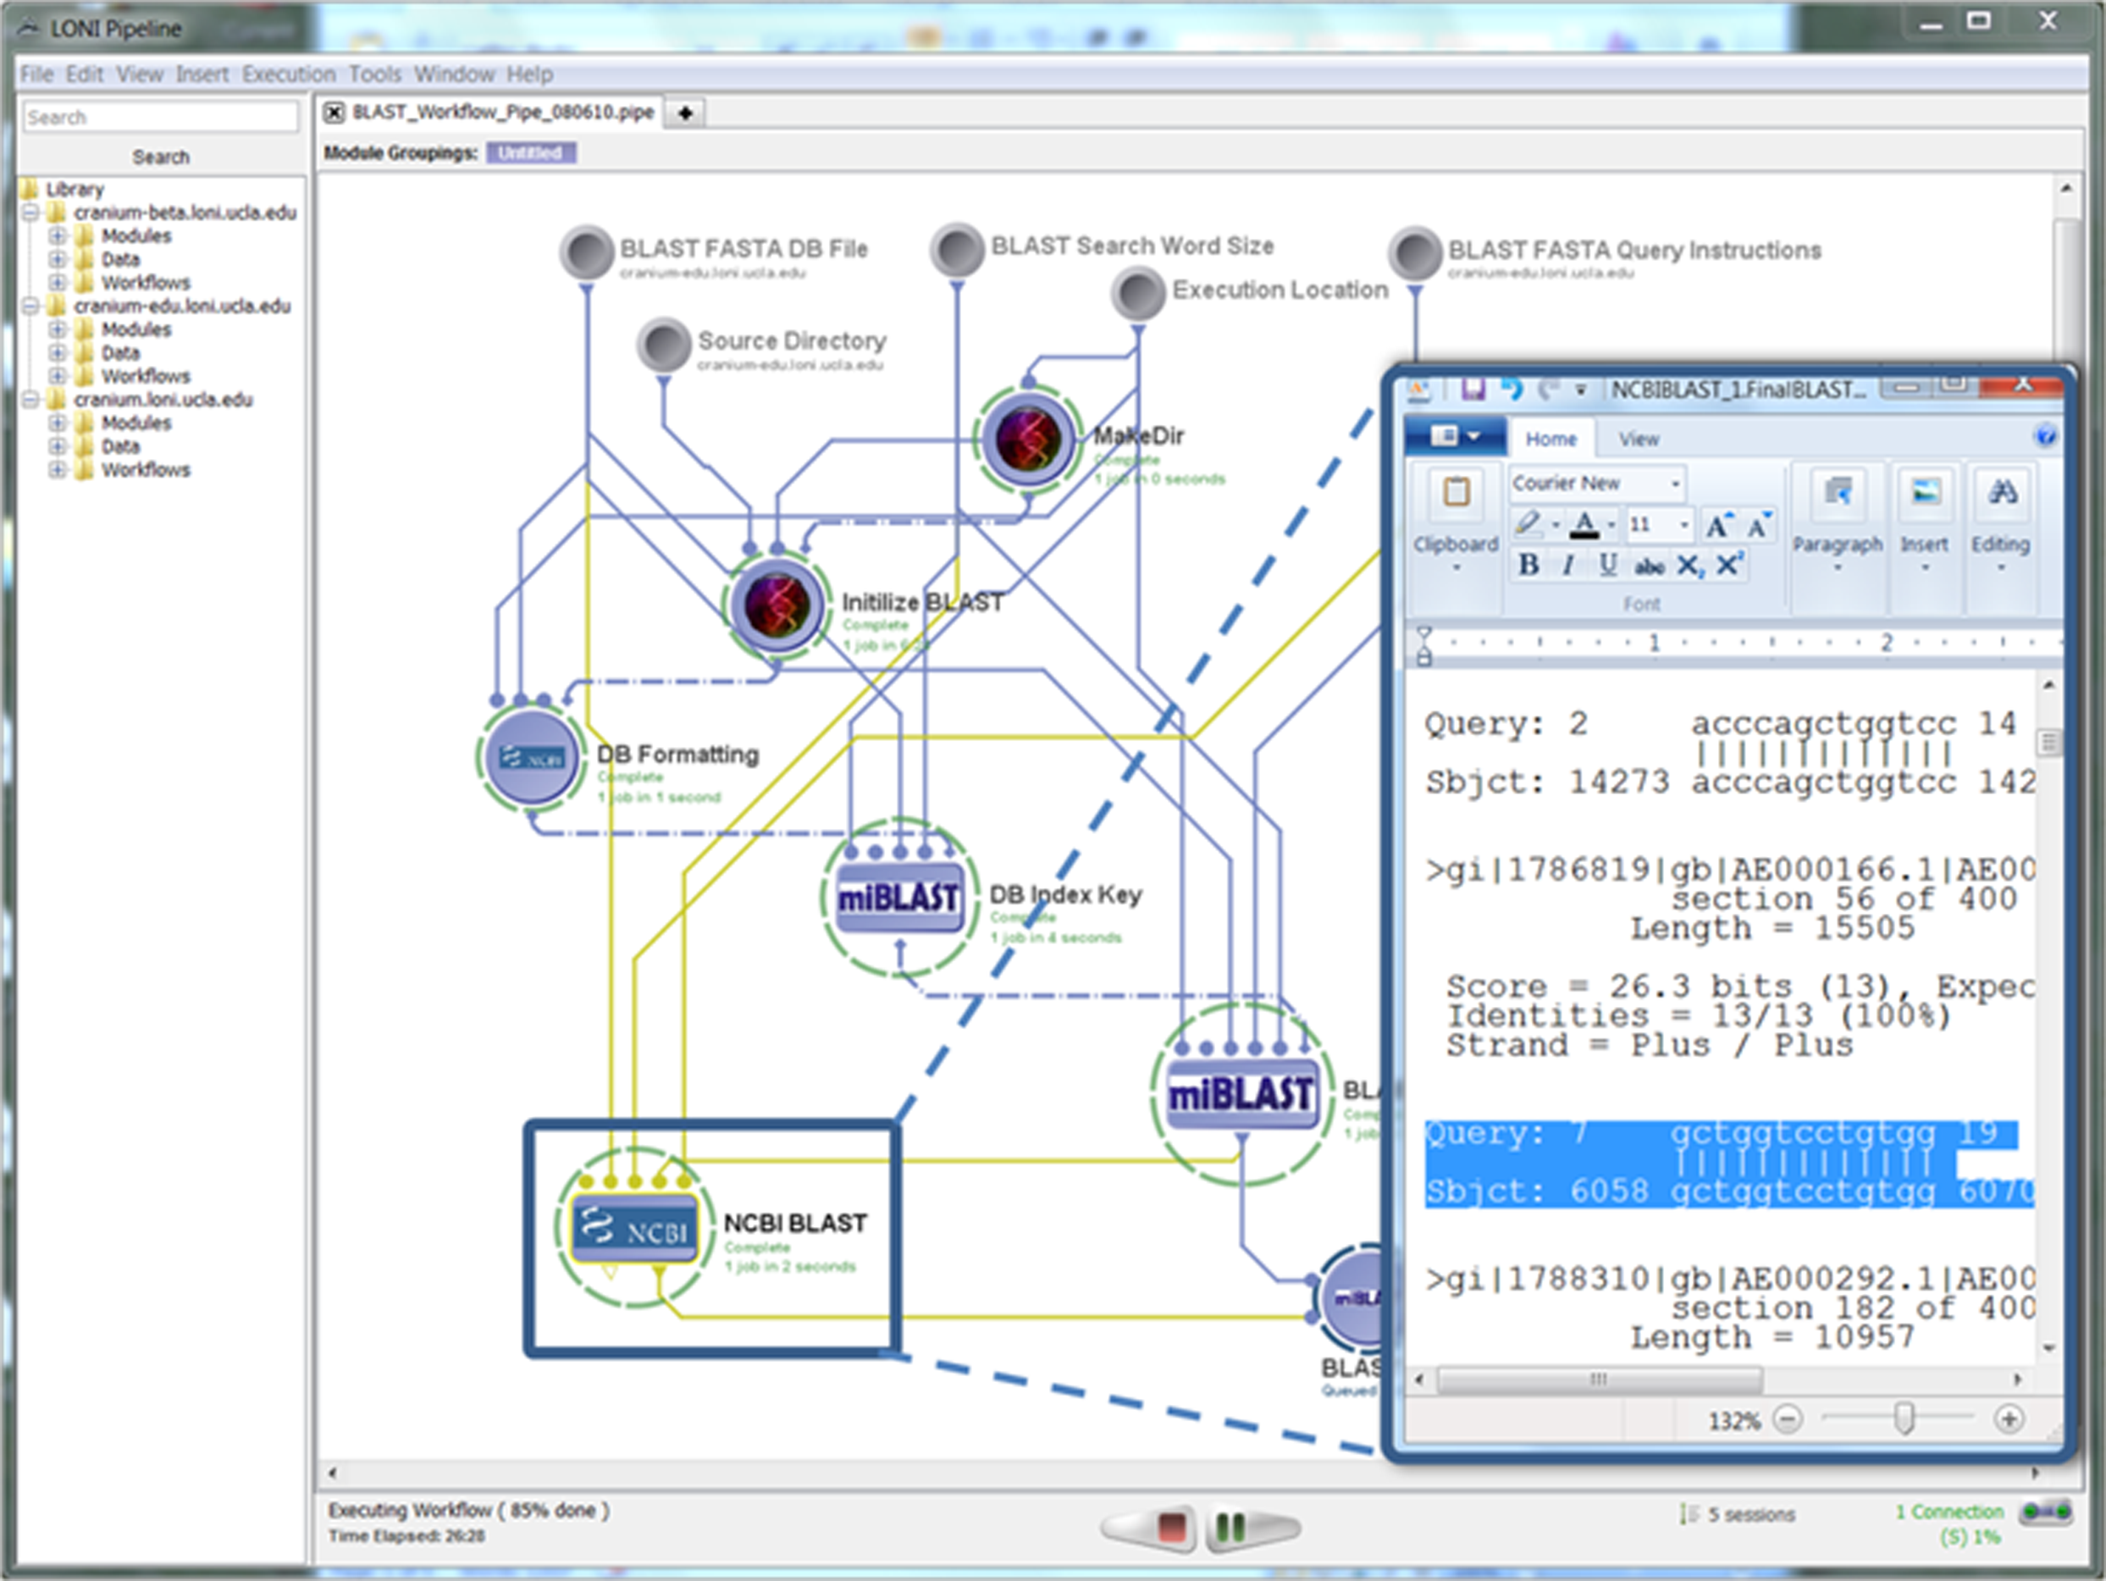Add a new workflow tab
This screenshot has width=2106, height=1581.
684,113
